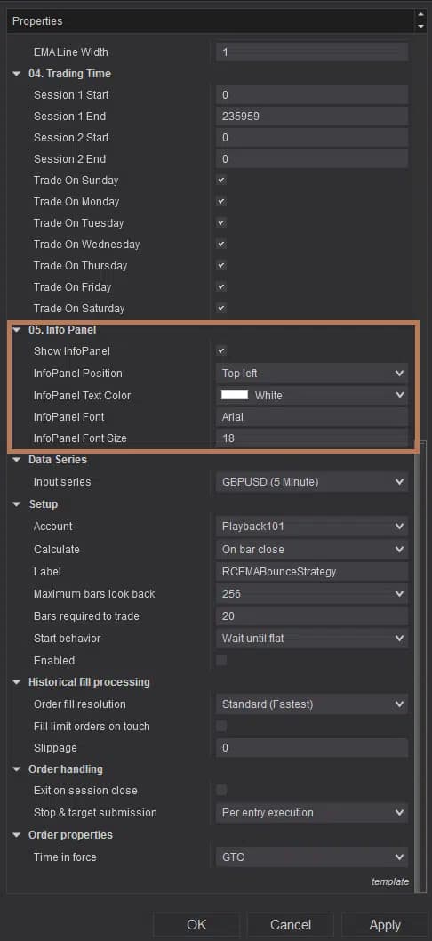432x941 pixels.
Task: Click Properties header up-down arrows
Action: 420,21
